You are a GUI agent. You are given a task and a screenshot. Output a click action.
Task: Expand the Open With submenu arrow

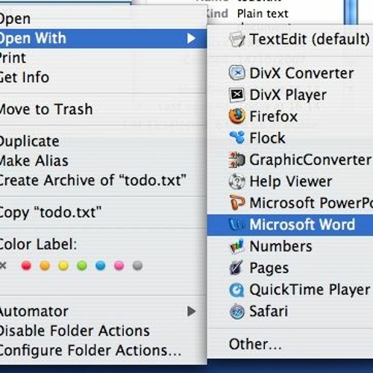pos(191,38)
